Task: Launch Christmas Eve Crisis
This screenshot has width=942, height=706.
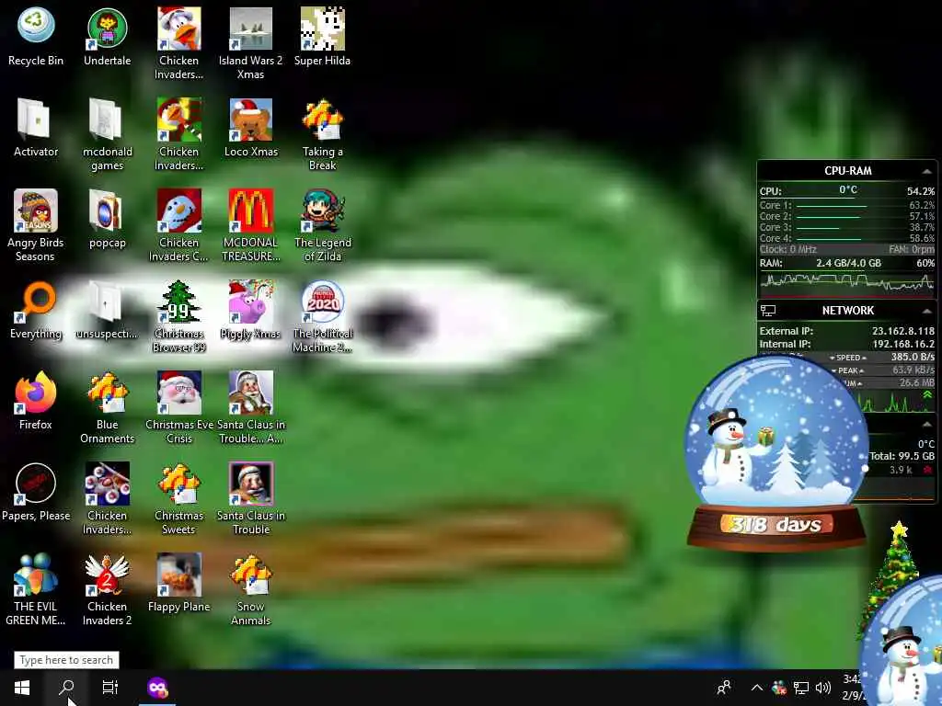Action: tap(178, 407)
